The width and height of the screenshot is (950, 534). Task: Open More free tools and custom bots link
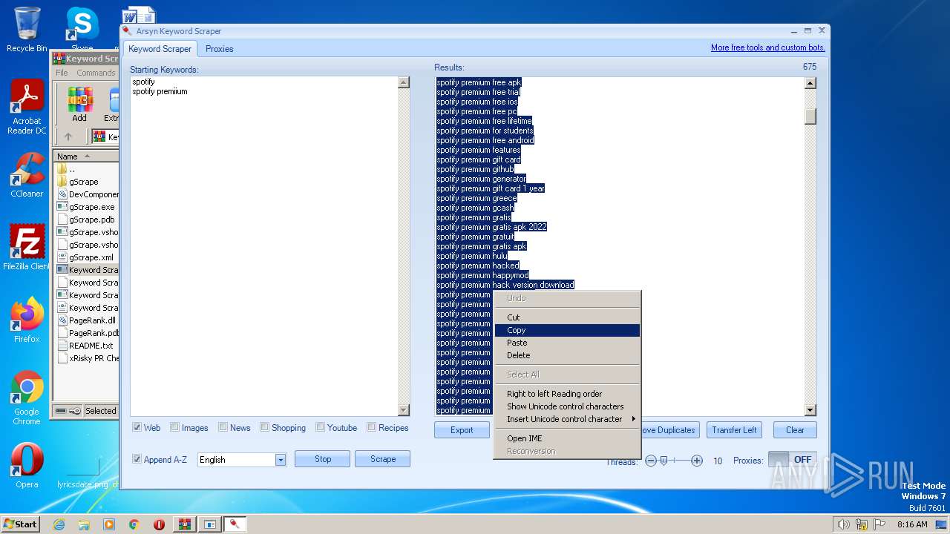768,47
